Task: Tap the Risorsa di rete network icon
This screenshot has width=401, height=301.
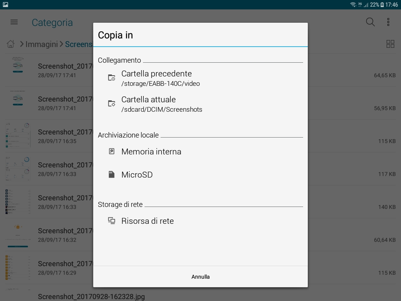Action: click(x=112, y=221)
